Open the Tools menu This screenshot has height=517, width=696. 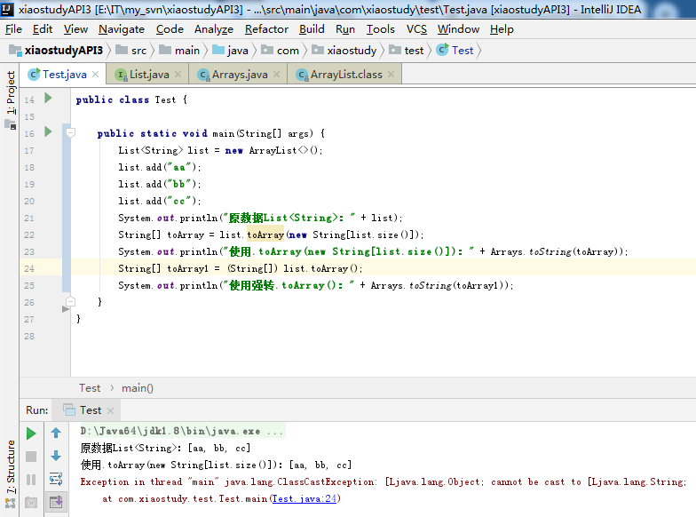coord(380,29)
